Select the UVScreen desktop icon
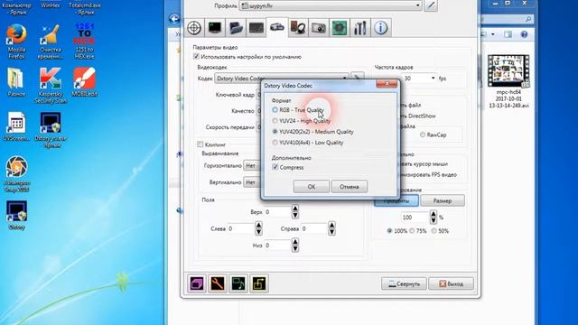Viewport: 578px width, 325px height. pos(16,126)
